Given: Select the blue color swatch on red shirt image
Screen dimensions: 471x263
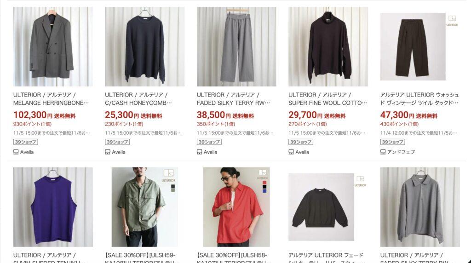Looking at the screenshot, I should pyautogui.click(x=264, y=191).
